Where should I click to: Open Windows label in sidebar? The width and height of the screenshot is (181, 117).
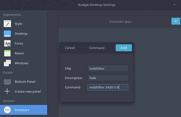tap(22, 63)
